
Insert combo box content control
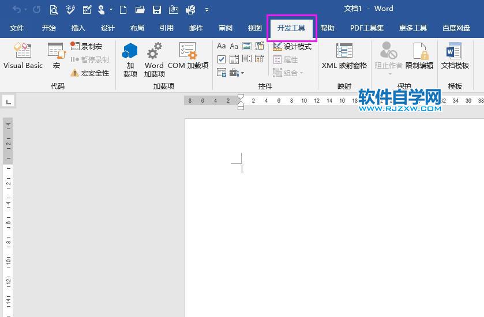click(x=234, y=59)
